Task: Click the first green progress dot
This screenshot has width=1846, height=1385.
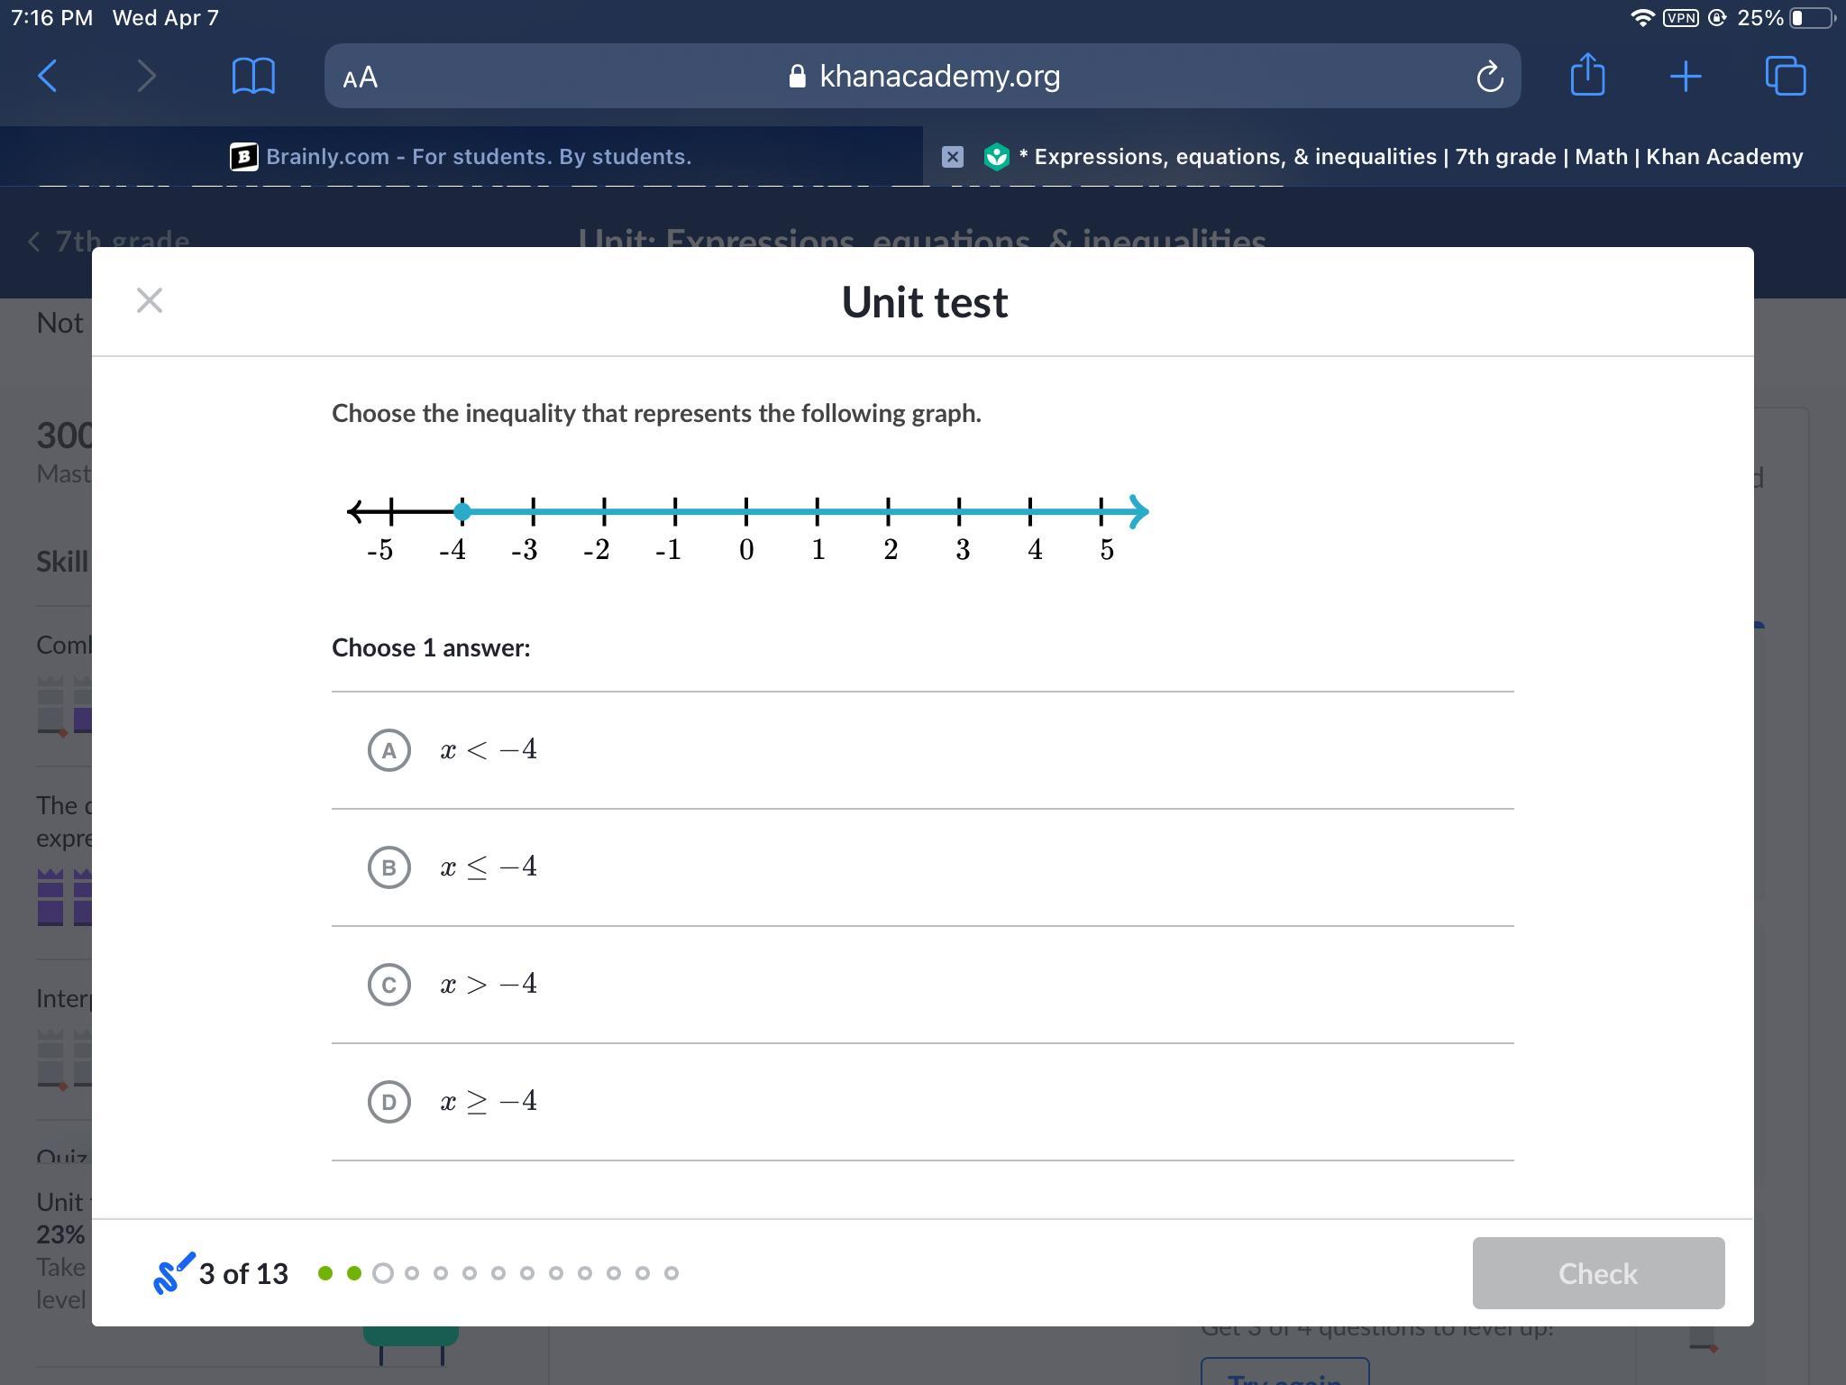Action: (325, 1273)
